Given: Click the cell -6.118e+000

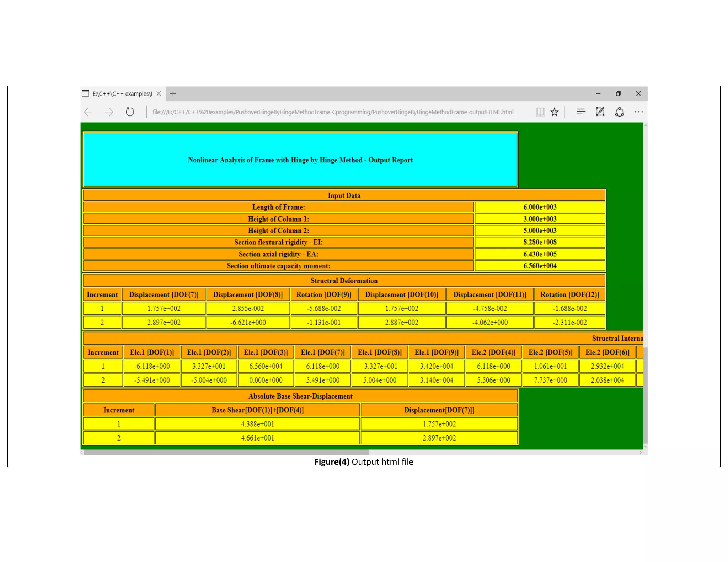Looking at the screenshot, I should click(x=152, y=367).
